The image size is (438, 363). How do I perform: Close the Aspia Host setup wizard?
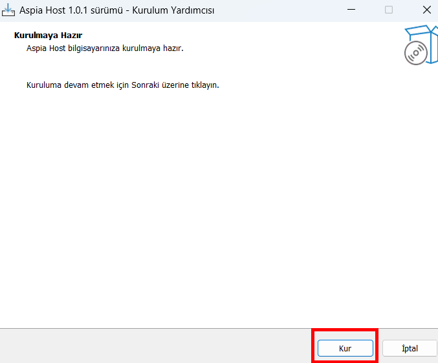tap(426, 10)
